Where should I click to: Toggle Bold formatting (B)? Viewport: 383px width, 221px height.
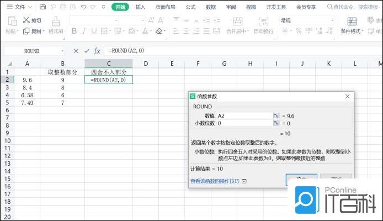pos(74,31)
